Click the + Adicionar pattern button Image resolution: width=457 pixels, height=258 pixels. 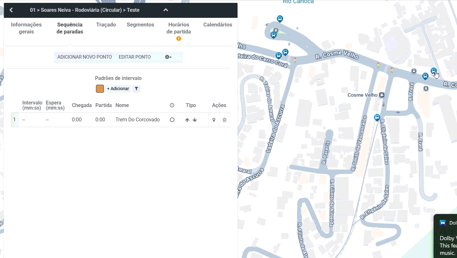tap(118, 89)
